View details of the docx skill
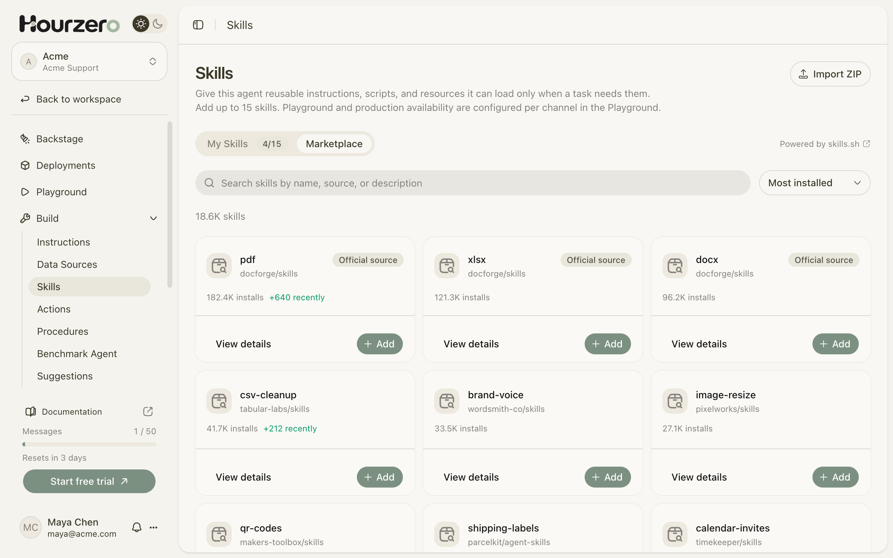 click(x=699, y=344)
